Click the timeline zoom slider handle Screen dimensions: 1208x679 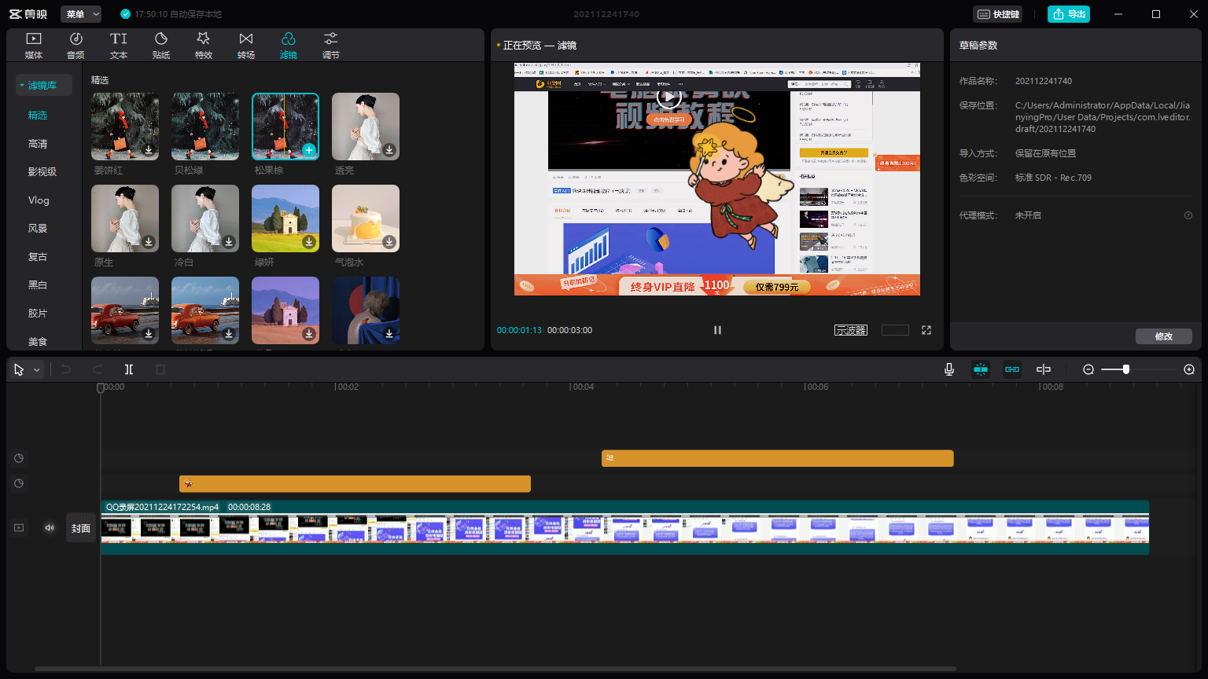1126,369
